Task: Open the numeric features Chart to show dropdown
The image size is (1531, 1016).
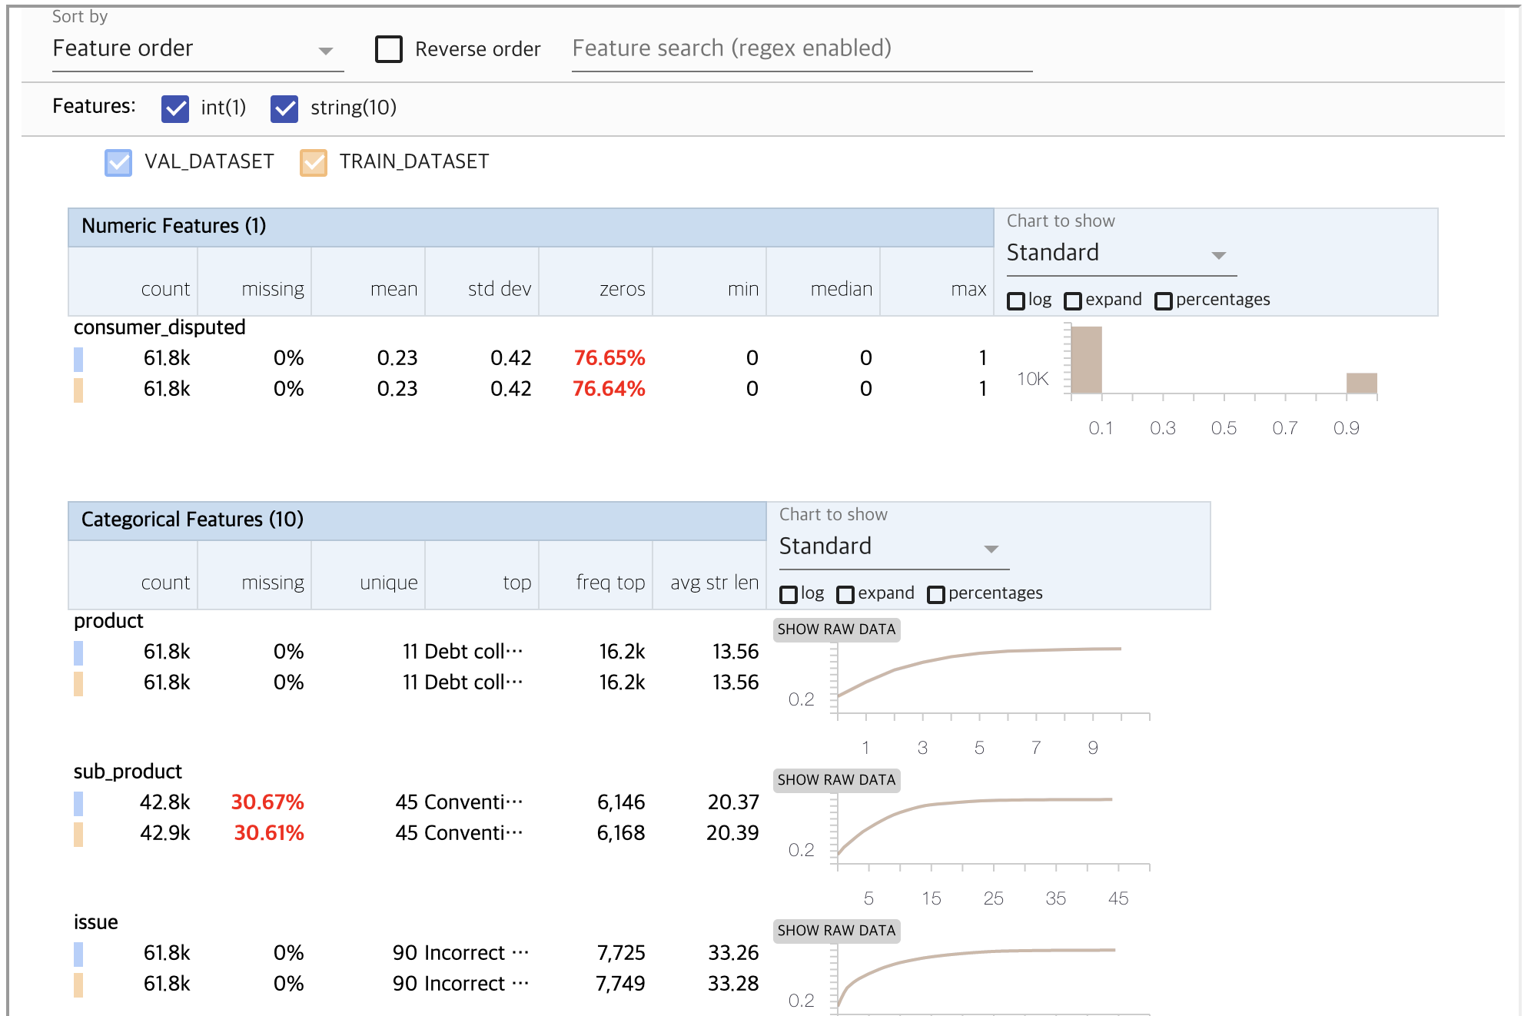Action: 1121,254
